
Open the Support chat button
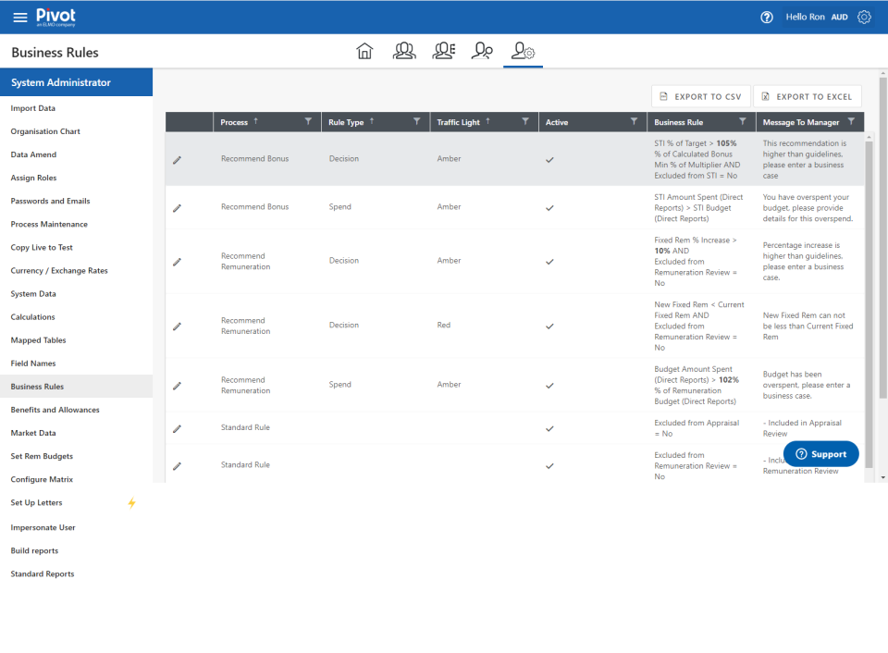[820, 453]
